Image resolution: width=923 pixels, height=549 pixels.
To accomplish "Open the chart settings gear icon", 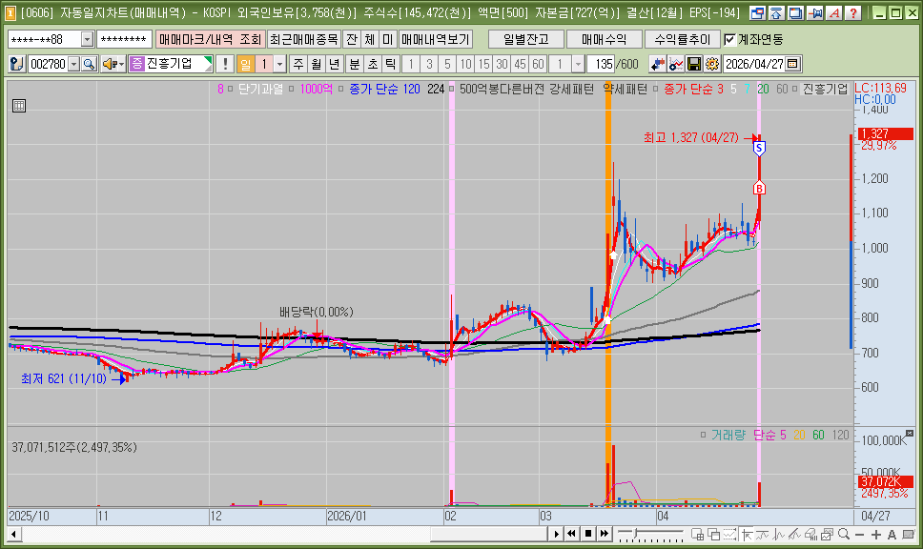I will pos(712,64).
